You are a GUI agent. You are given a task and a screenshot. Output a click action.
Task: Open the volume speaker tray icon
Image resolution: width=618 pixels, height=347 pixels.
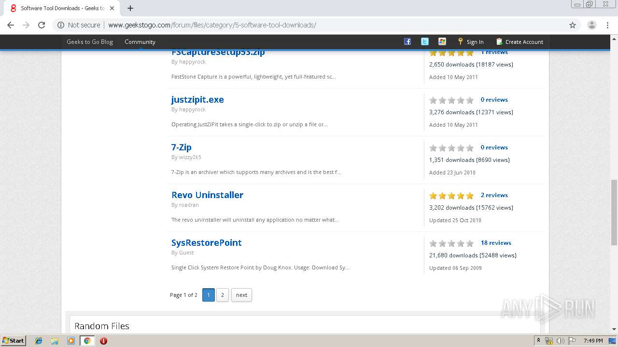tap(560, 341)
